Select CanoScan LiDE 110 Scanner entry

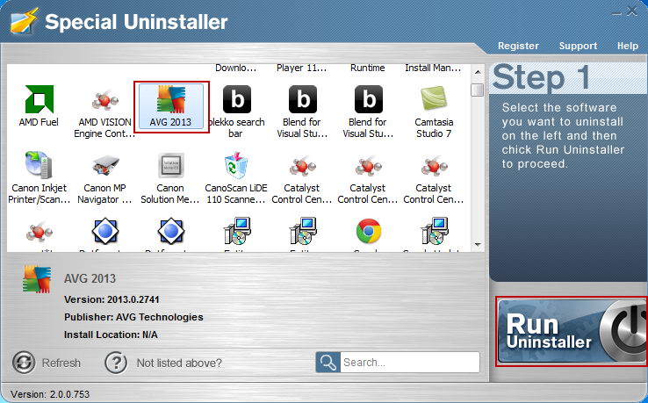coord(236,177)
